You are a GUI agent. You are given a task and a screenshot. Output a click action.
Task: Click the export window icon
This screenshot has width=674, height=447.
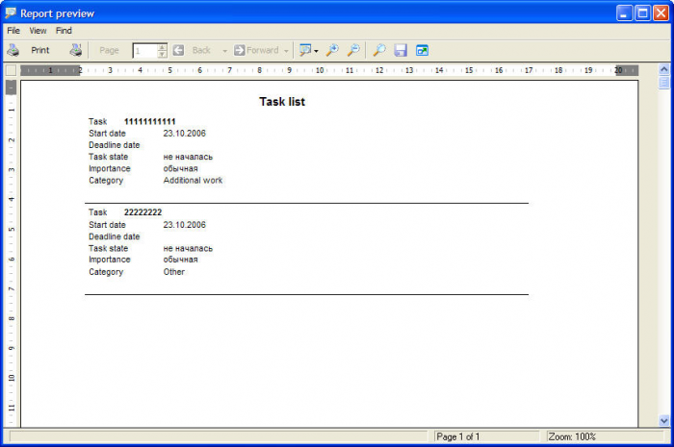422,50
